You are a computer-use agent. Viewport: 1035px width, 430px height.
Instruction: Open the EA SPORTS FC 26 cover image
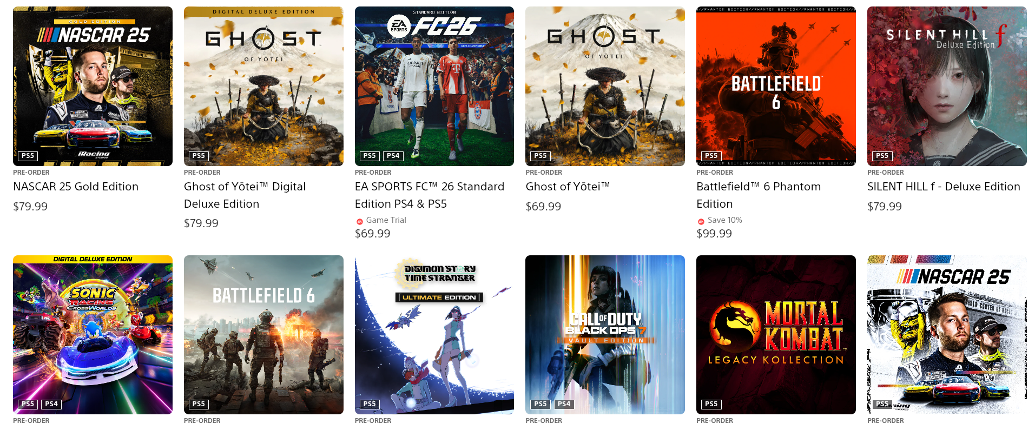coord(434,86)
